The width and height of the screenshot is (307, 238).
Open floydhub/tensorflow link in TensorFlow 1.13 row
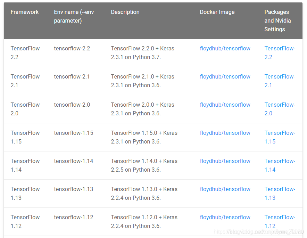pyautogui.click(x=225, y=189)
